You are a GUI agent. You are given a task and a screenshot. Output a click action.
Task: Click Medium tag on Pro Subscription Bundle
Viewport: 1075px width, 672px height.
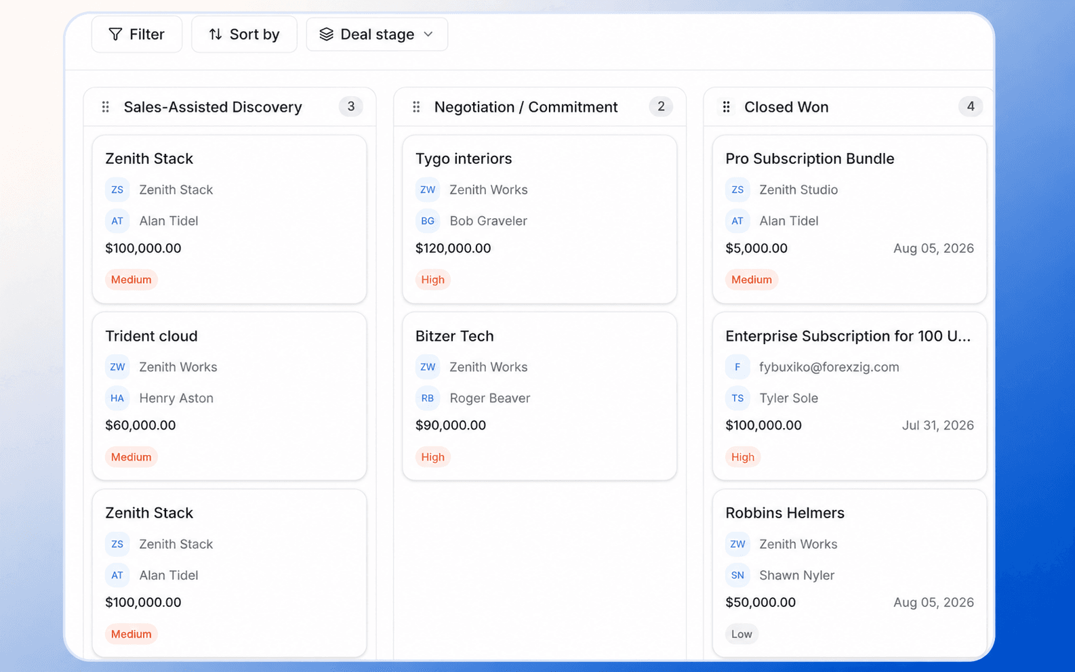[752, 280]
